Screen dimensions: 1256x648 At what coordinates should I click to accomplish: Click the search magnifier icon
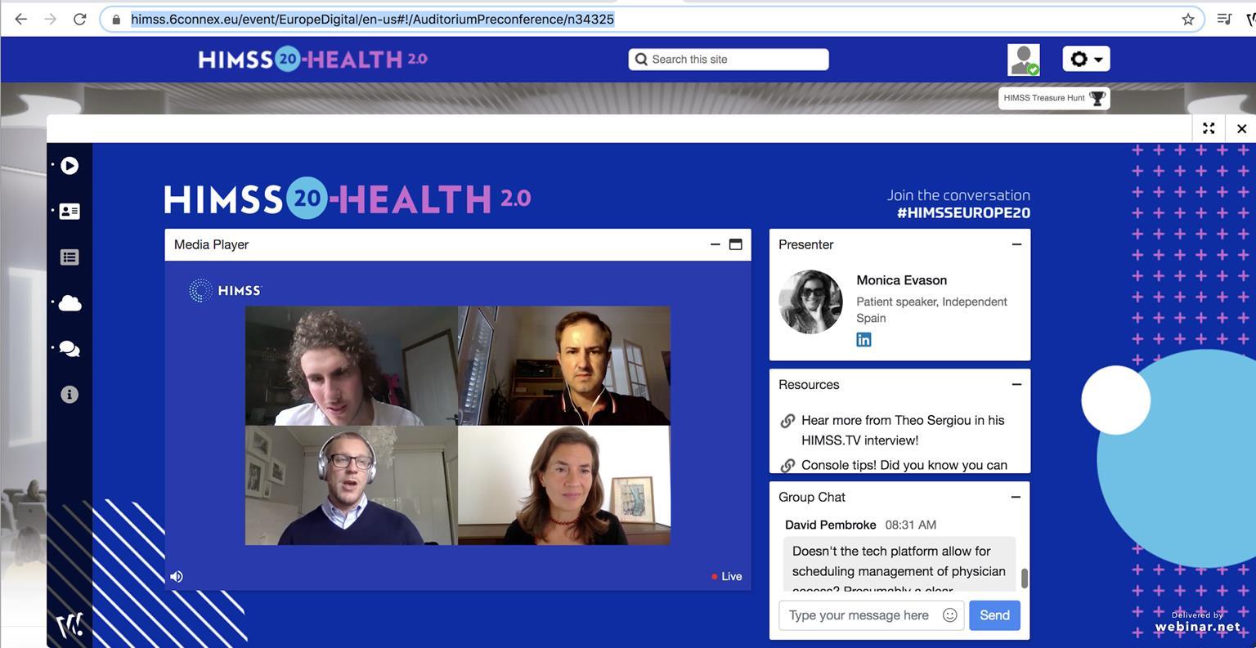[642, 59]
